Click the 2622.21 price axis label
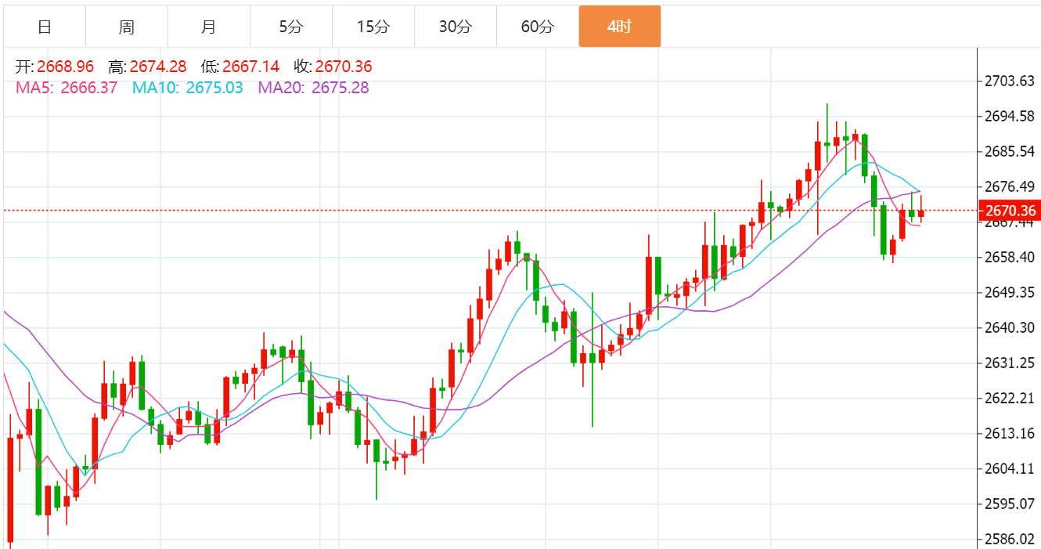Image resolution: width=1041 pixels, height=549 pixels. (1010, 398)
